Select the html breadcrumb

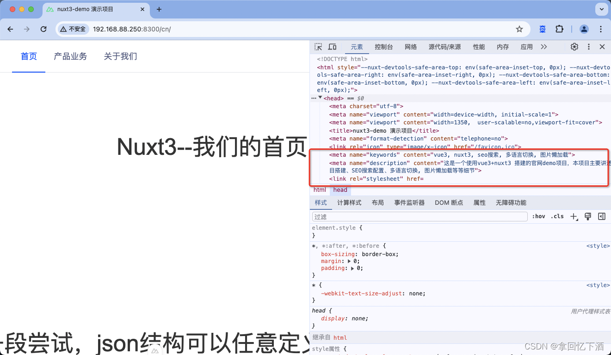click(x=320, y=190)
